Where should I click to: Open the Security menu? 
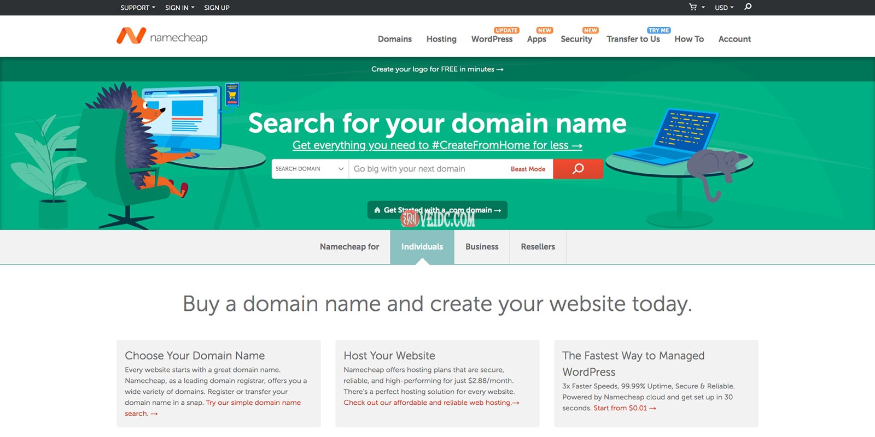point(576,39)
